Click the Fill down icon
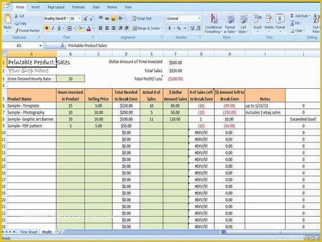 point(292,23)
